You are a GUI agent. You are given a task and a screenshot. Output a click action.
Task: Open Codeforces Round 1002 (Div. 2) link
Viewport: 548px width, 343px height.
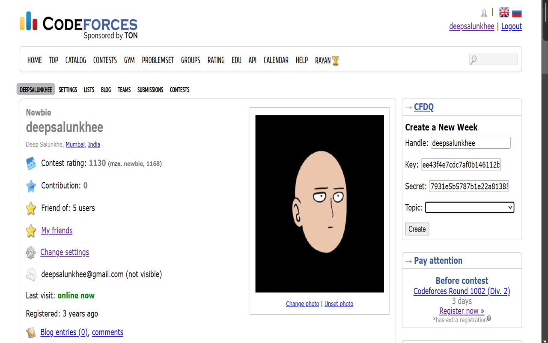462,292
